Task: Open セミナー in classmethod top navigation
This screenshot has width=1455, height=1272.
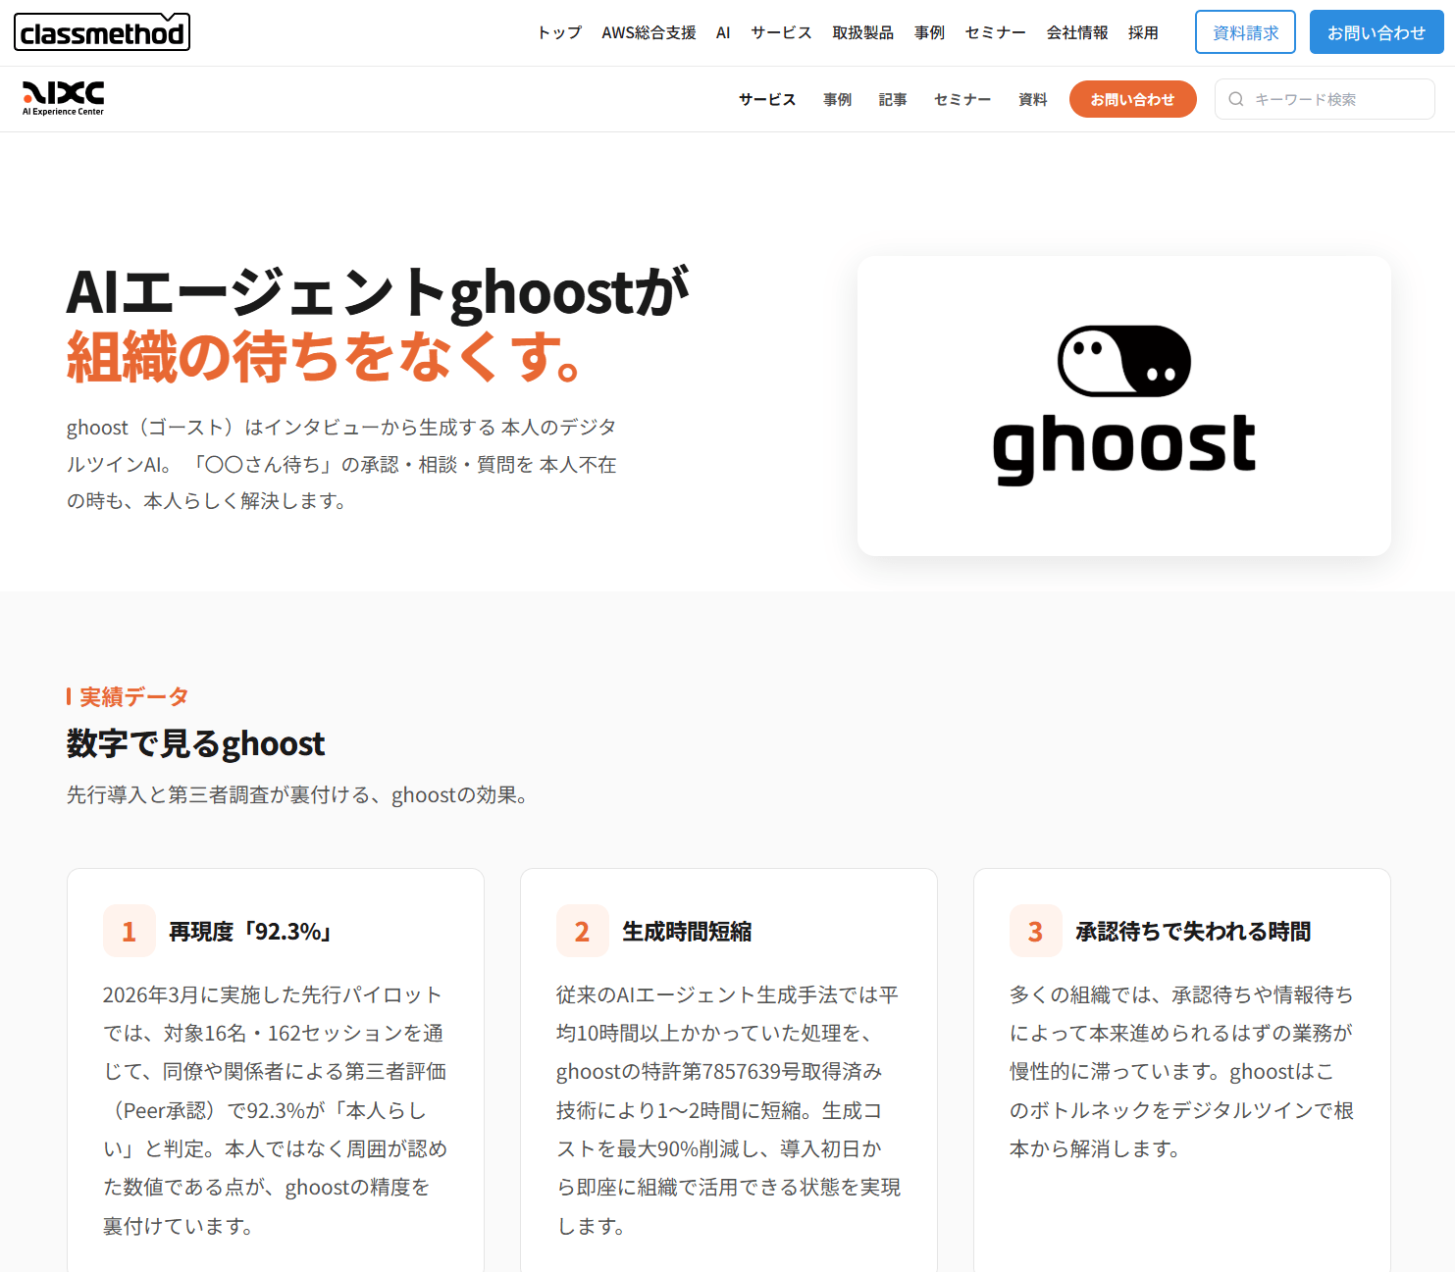Action: pyautogui.click(x=995, y=33)
